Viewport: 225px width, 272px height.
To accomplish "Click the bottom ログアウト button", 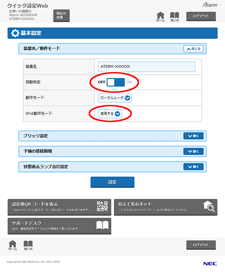I will (201, 245).
